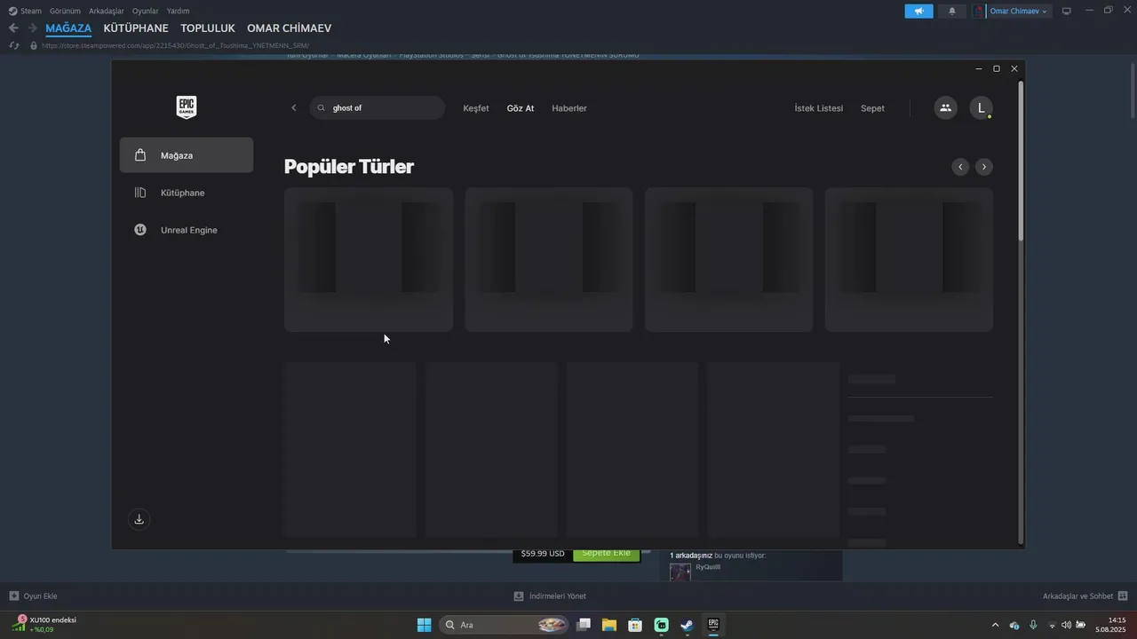Open İndirmeleri Yönet in Steam
1137x639 pixels.
click(550, 596)
